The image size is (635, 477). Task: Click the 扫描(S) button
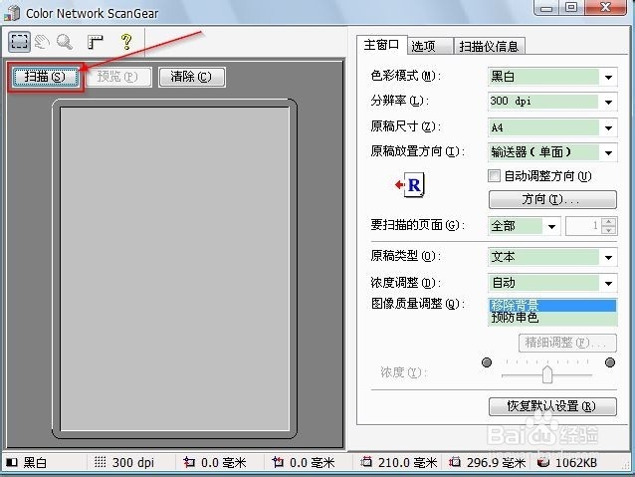(x=45, y=77)
